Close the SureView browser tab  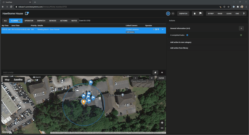point(30,2)
